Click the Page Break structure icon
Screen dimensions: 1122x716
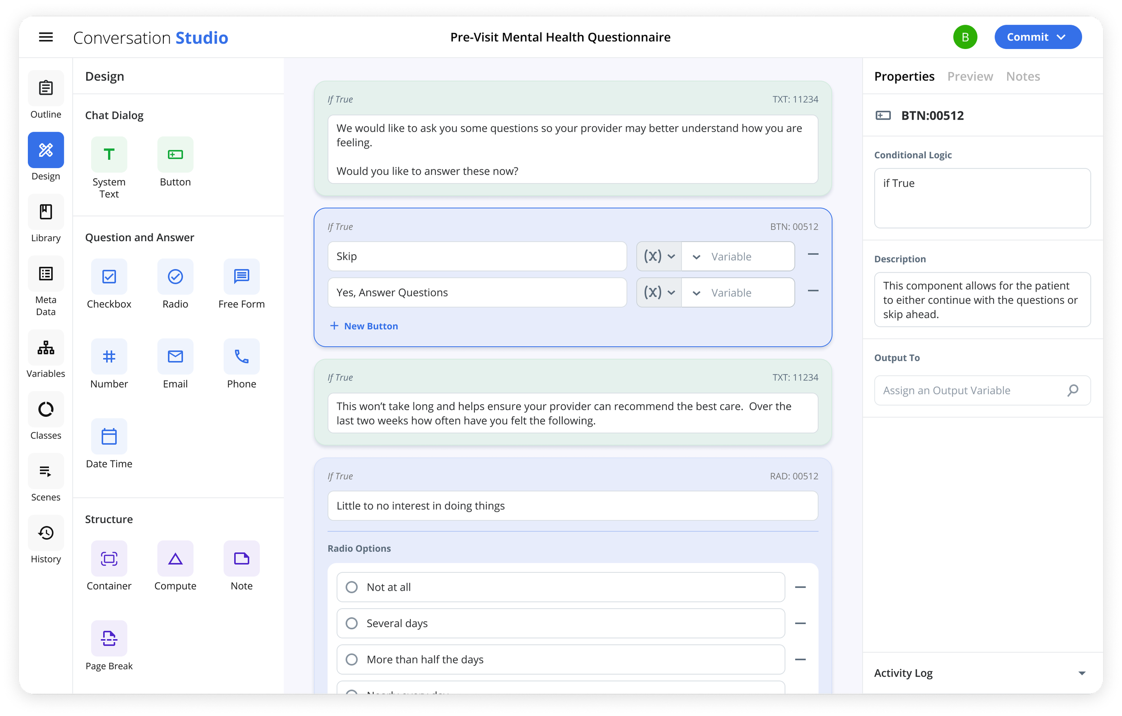109,638
